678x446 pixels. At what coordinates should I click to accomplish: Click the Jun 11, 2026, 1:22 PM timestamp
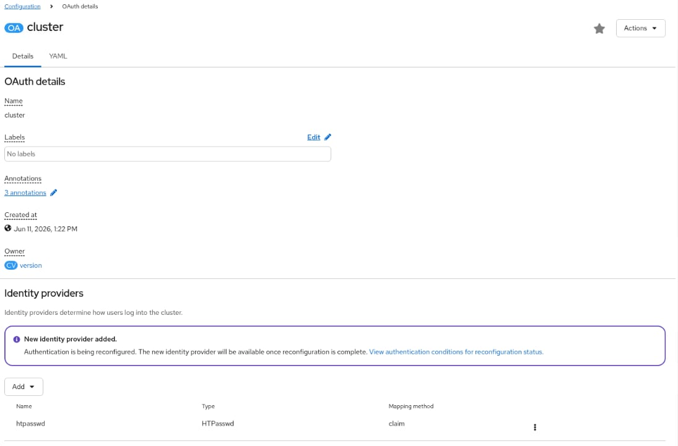click(x=45, y=229)
